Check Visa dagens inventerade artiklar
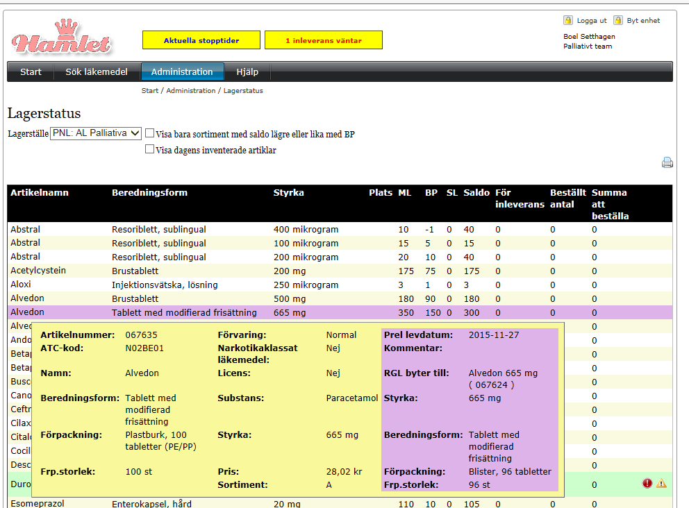The height and width of the screenshot is (508, 689). [x=150, y=149]
